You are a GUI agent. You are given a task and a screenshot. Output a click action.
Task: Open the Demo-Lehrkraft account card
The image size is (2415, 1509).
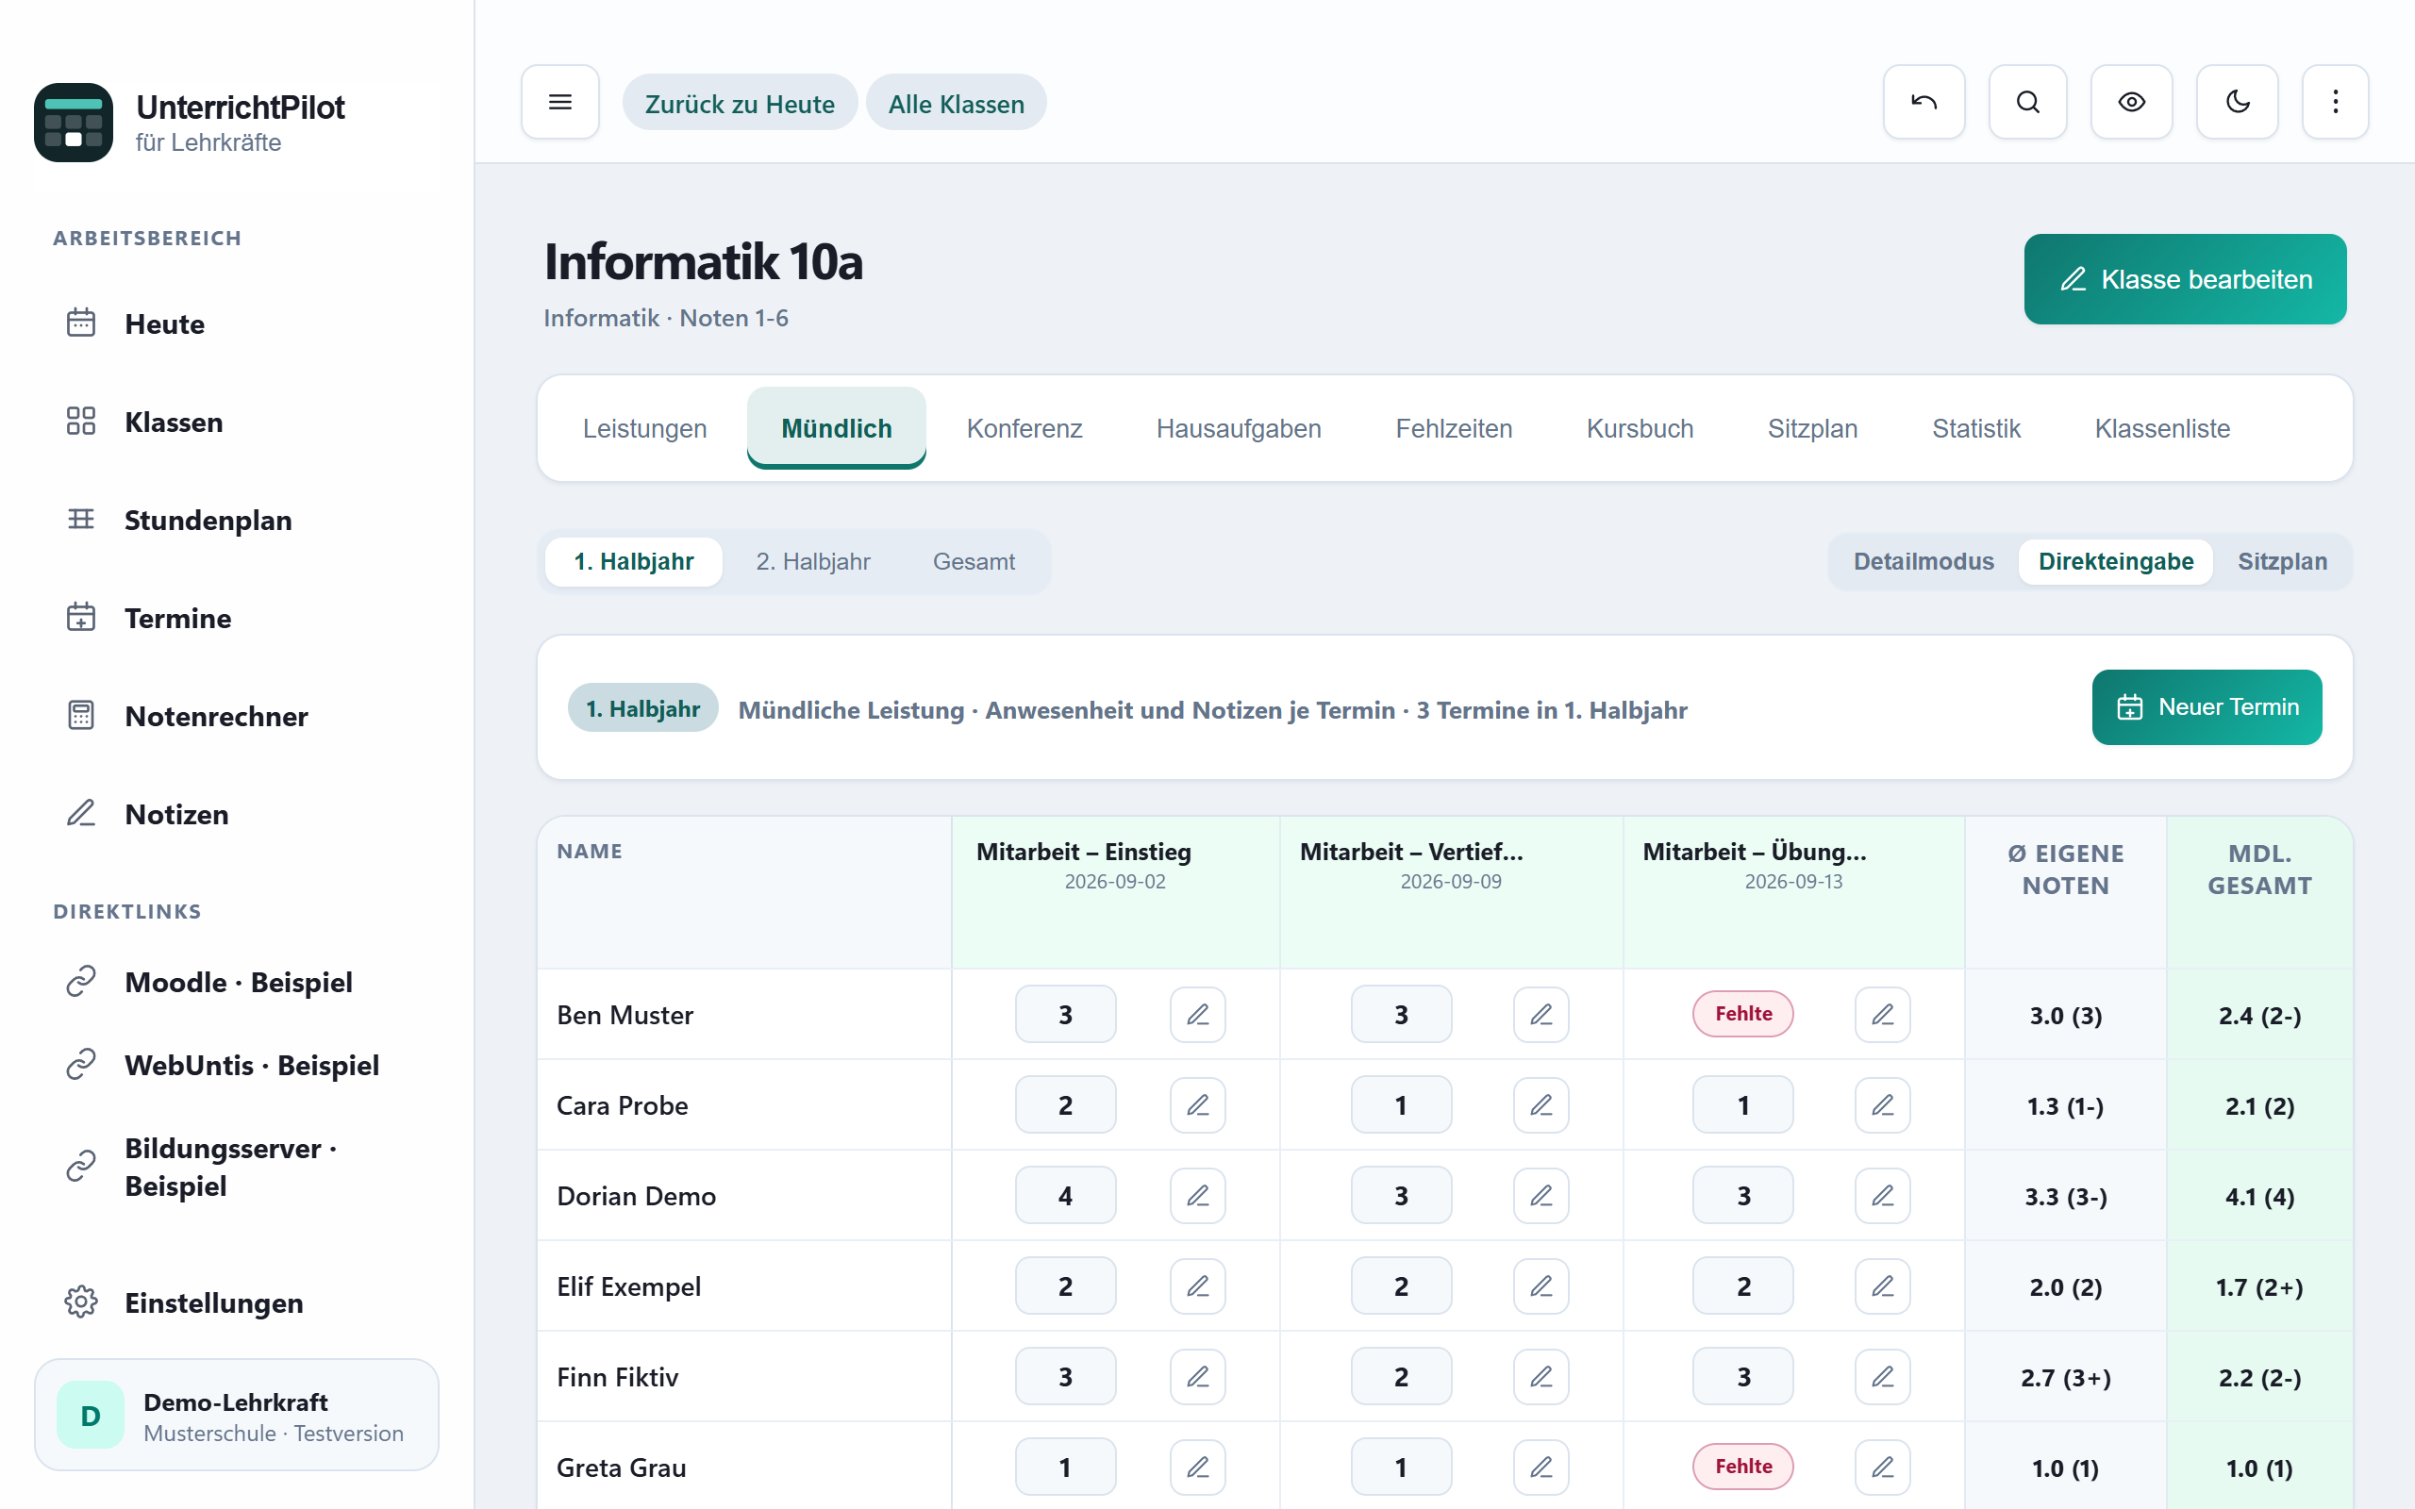coord(238,1416)
